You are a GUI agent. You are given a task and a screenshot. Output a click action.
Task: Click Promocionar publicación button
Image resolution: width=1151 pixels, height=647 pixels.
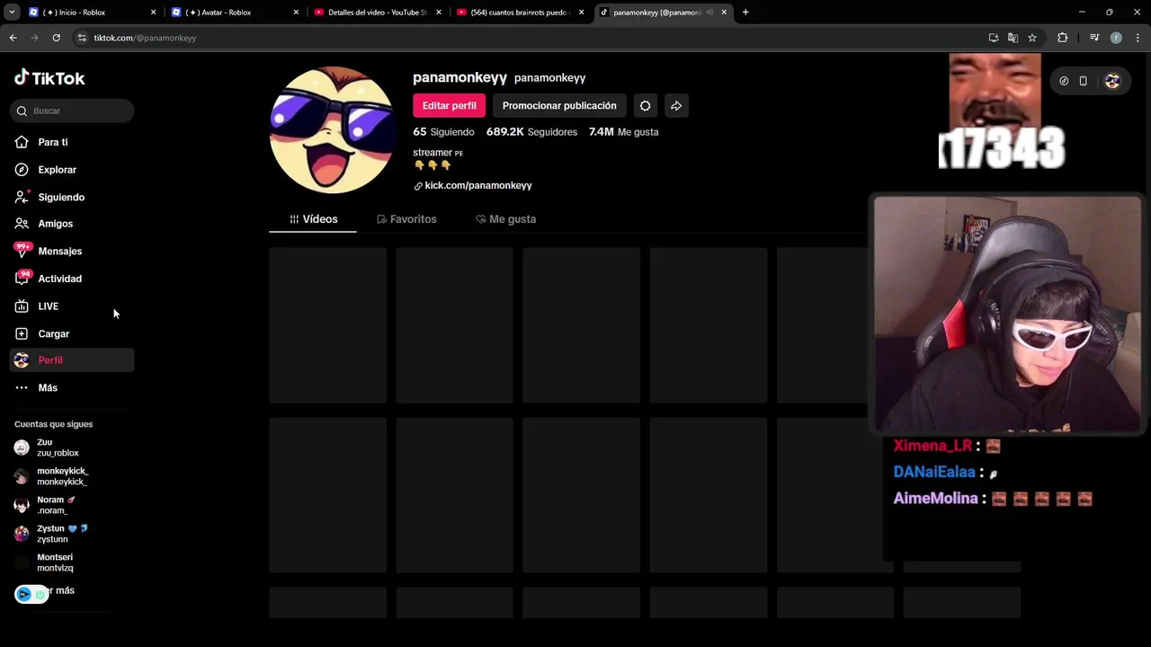pos(559,105)
